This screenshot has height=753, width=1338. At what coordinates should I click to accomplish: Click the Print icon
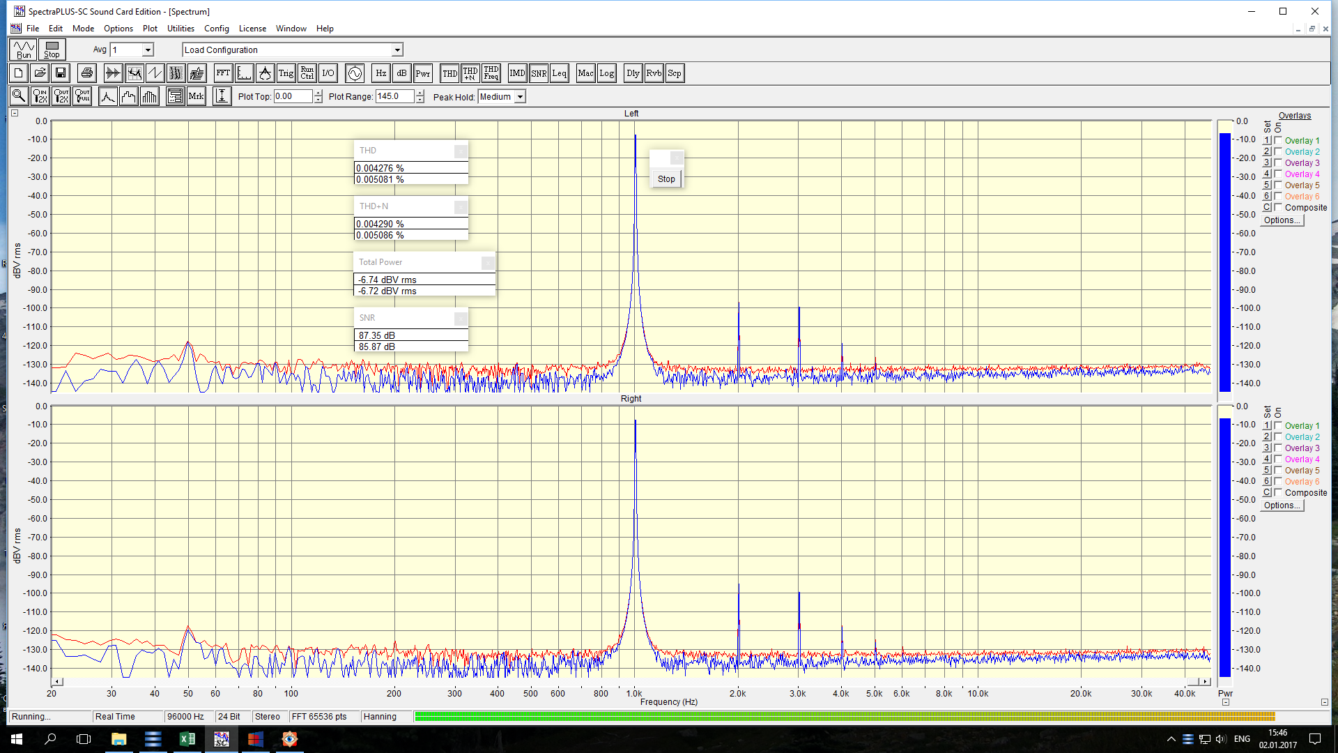(x=87, y=73)
